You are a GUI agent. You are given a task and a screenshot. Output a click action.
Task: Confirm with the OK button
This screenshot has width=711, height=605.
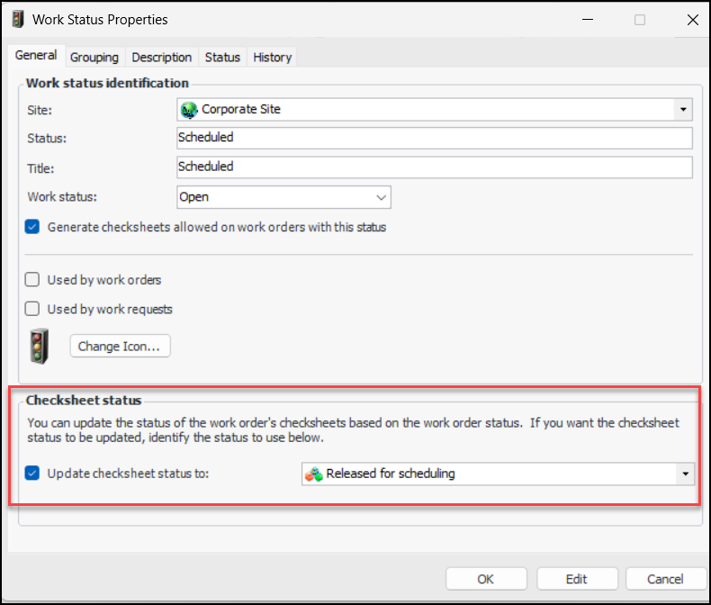tap(486, 579)
